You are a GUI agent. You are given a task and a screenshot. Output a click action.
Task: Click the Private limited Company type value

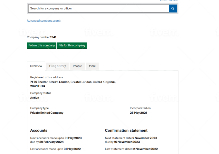click(x=47, y=113)
